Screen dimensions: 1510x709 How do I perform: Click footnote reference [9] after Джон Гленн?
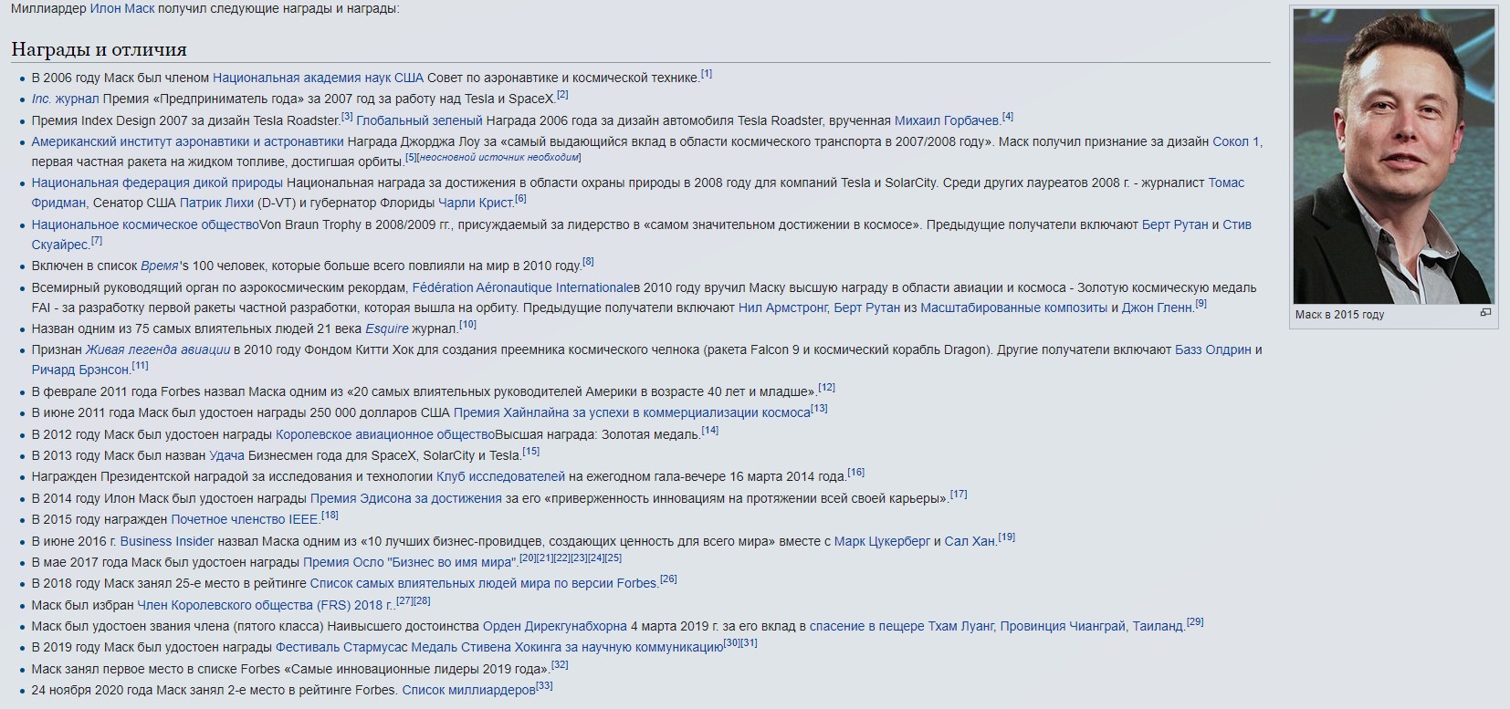(1201, 304)
